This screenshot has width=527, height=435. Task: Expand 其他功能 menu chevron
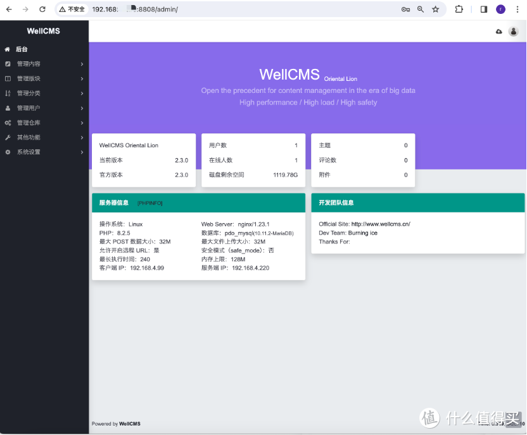click(x=82, y=137)
